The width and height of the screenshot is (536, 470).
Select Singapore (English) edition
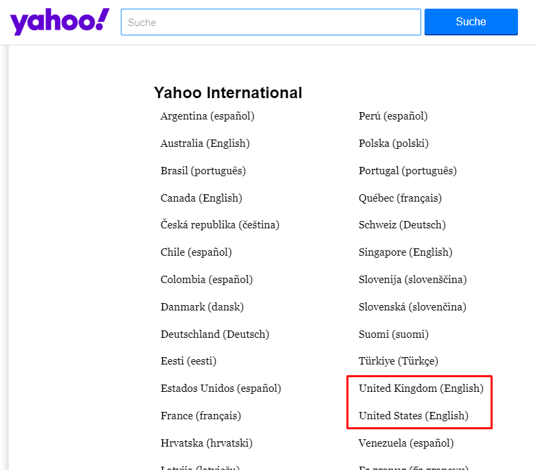405,252
